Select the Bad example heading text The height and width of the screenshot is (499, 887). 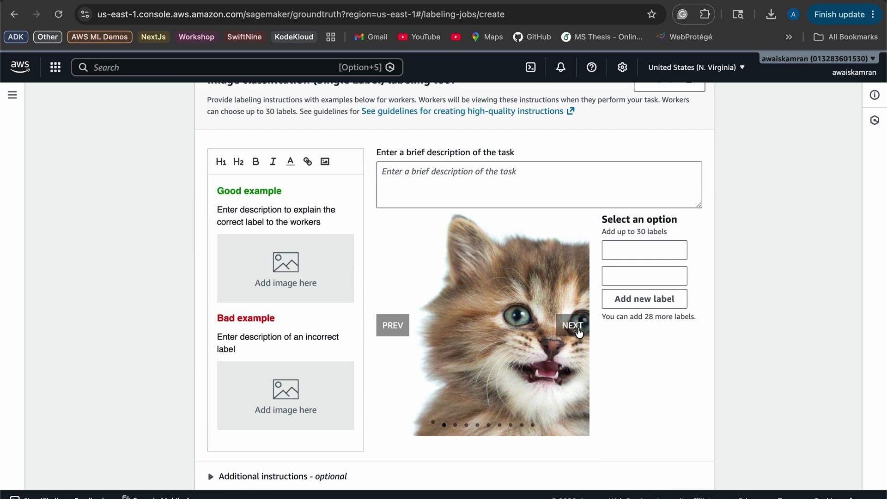[x=246, y=318]
